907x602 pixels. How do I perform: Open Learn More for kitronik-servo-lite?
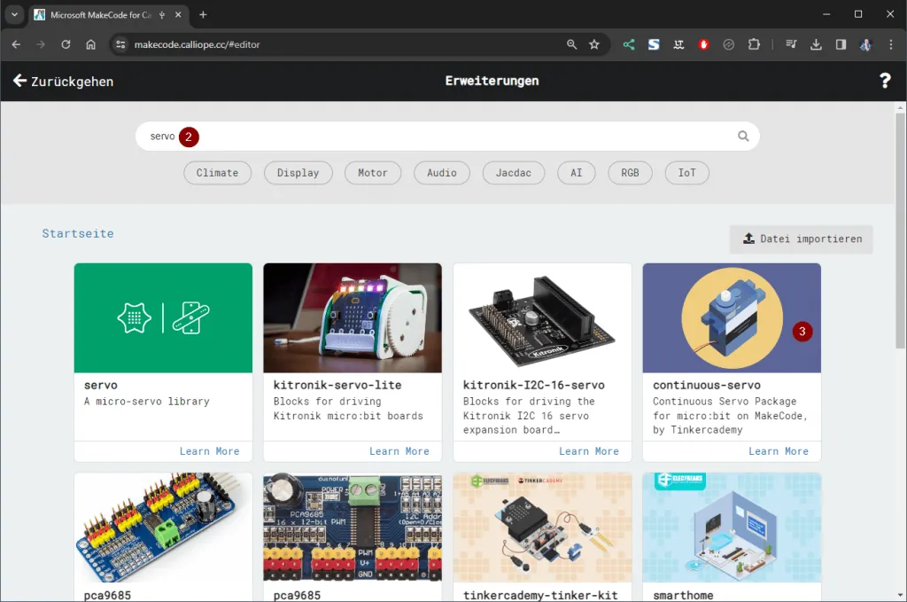[399, 451]
